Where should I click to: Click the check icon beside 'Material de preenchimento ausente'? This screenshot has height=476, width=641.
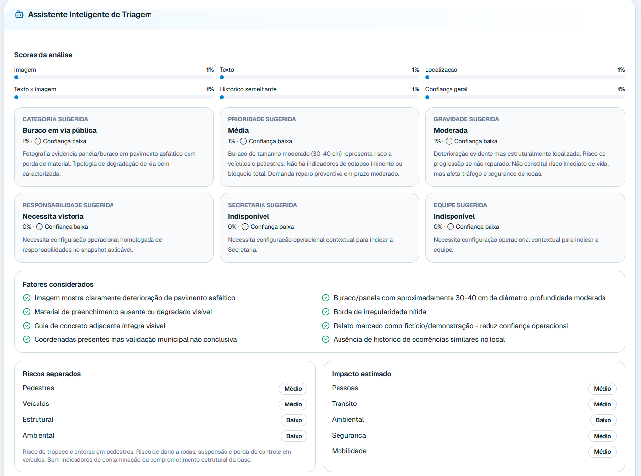pyautogui.click(x=27, y=312)
